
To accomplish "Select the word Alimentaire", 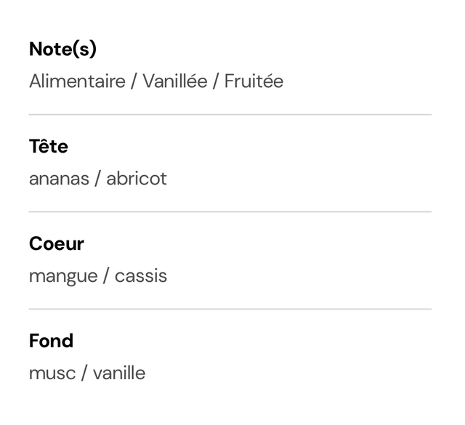I will [78, 81].
